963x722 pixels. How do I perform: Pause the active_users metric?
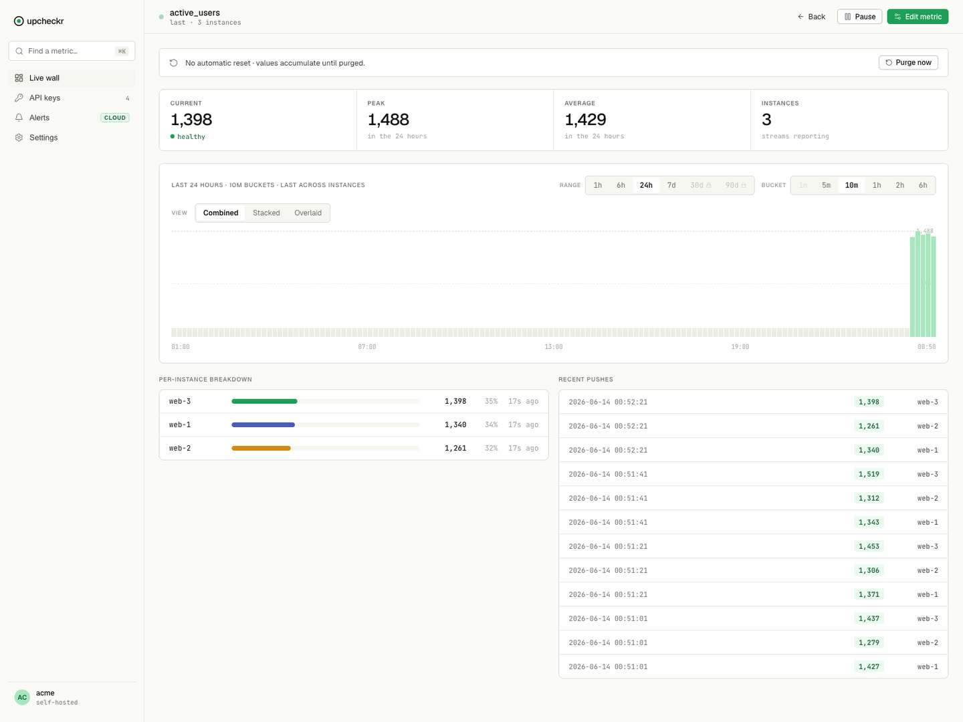click(859, 17)
